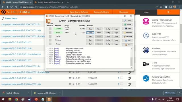Open Resources menu

(124, 12)
